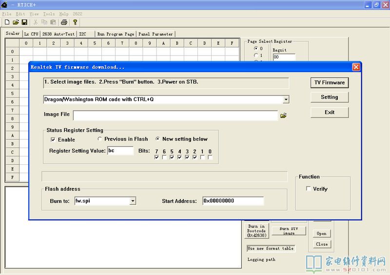Click the Save disk toolbar icon
The image size is (390, 275).
[24, 22]
